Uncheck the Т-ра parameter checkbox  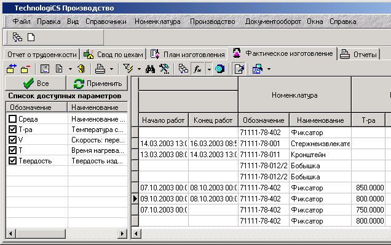12,129
